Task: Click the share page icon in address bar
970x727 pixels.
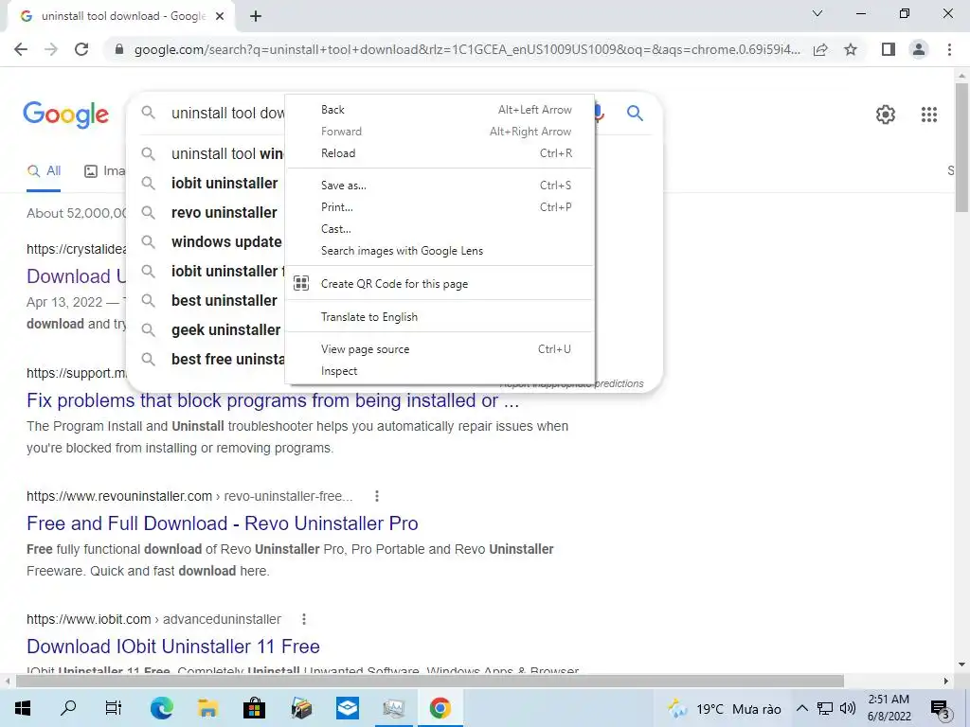Action: point(820,49)
